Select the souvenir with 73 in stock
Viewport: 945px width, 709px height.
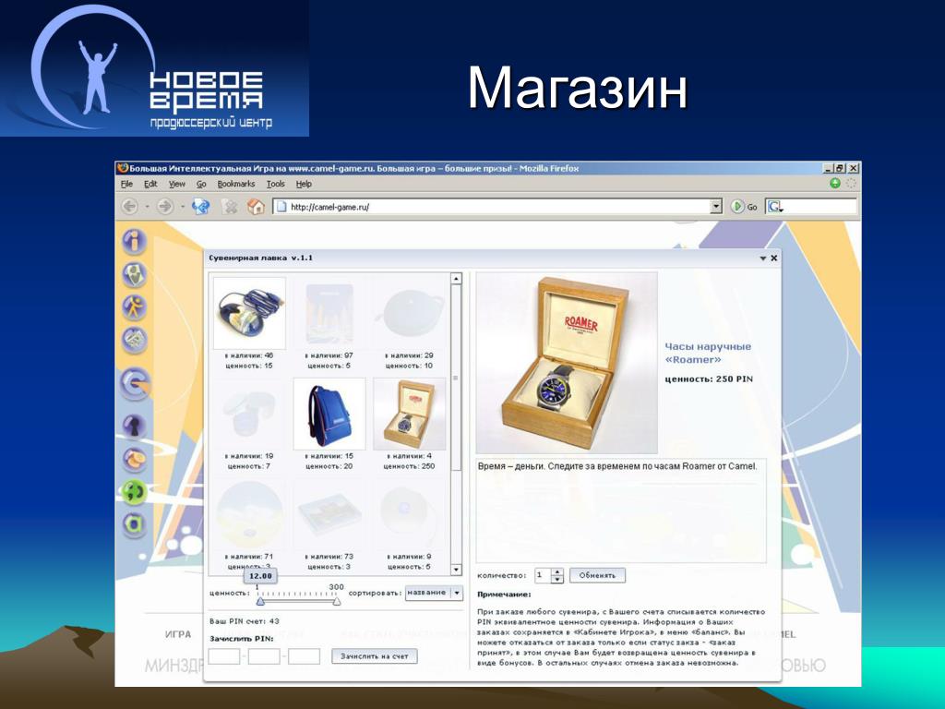point(329,514)
